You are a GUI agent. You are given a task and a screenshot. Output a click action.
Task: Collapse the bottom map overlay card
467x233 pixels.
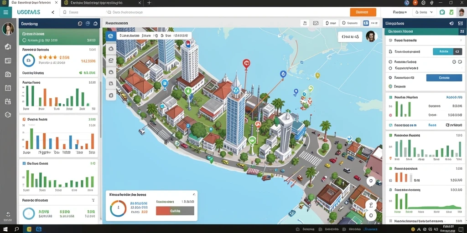(194, 195)
